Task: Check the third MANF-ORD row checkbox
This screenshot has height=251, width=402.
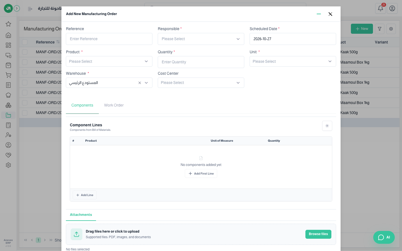Action: tap(25, 72)
